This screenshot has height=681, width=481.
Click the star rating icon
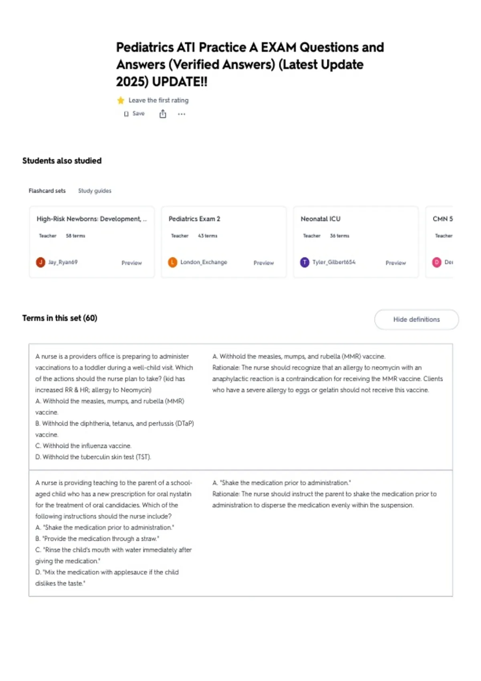coord(121,101)
